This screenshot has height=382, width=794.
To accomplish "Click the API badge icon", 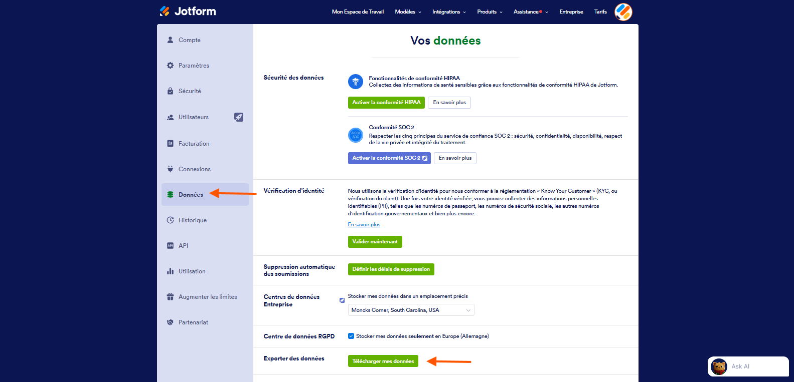I will [x=170, y=245].
